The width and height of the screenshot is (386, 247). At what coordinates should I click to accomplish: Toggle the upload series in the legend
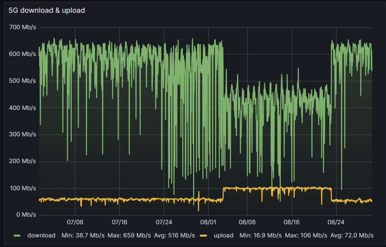[223, 235]
